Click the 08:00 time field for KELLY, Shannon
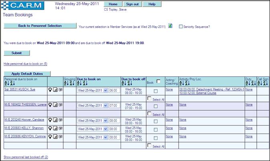 (x=113, y=129)
